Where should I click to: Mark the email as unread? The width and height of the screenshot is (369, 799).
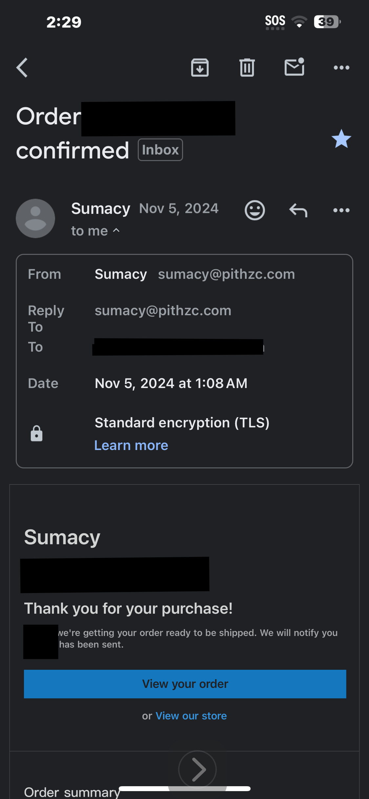pyautogui.click(x=294, y=67)
